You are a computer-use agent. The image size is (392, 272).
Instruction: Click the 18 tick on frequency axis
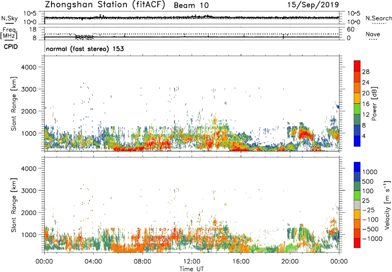33,29
